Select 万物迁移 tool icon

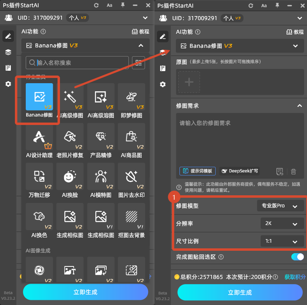click(39, 176)
